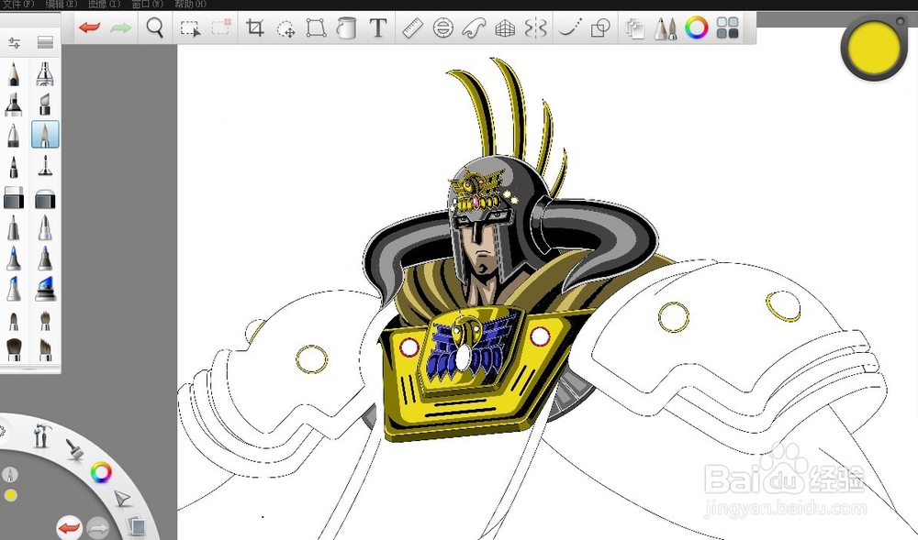
Task: Click the Lagoon grey Redo button
Action: [98, 528]
